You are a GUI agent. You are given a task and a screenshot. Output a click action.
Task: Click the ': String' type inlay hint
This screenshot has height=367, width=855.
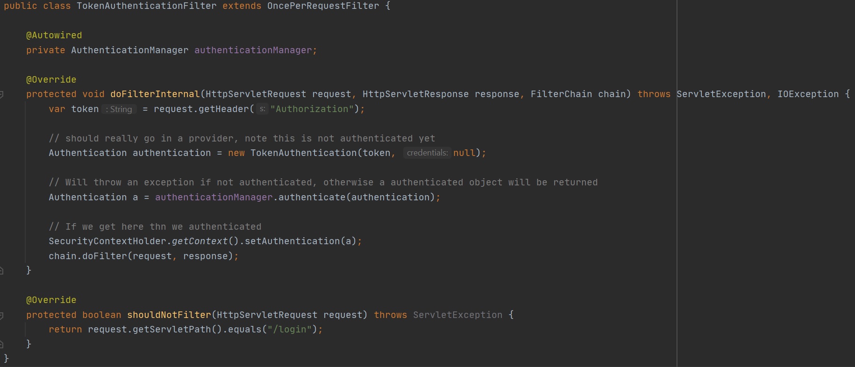tap(119, 109)
